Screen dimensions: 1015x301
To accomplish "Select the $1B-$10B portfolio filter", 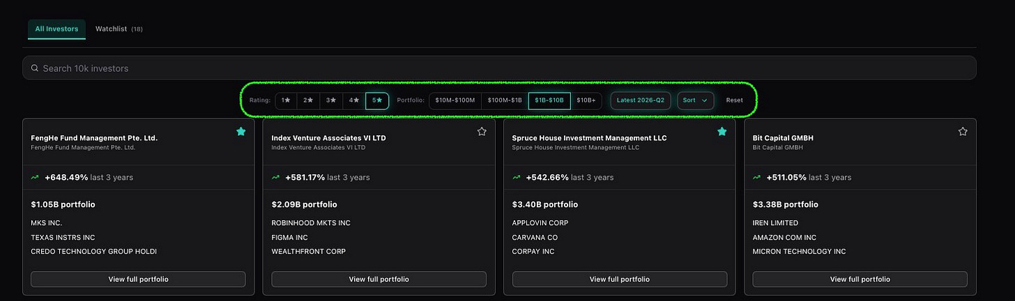I will pos(549,100).
